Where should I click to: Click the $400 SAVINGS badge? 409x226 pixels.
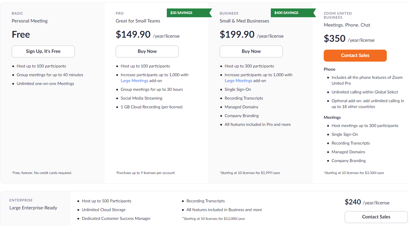pos(286,13)
